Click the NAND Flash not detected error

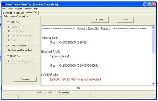[75, 79]
